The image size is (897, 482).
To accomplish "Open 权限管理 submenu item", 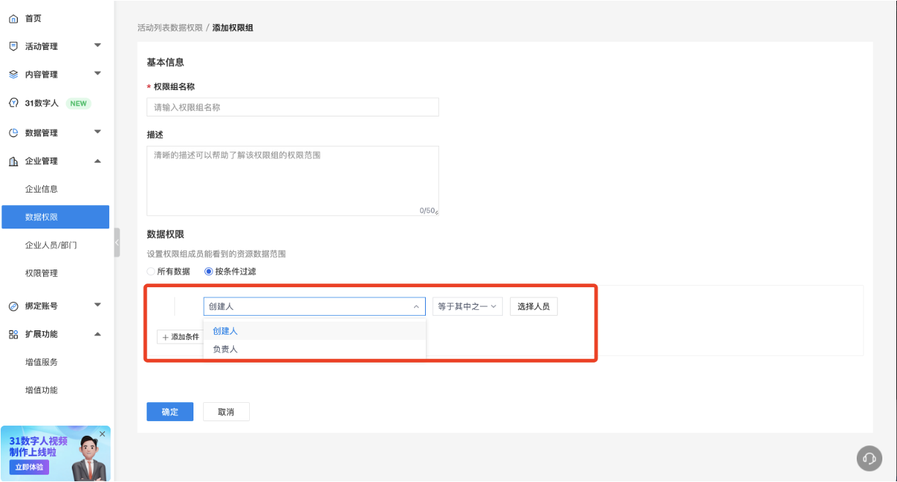I will [x=41, y=273].
